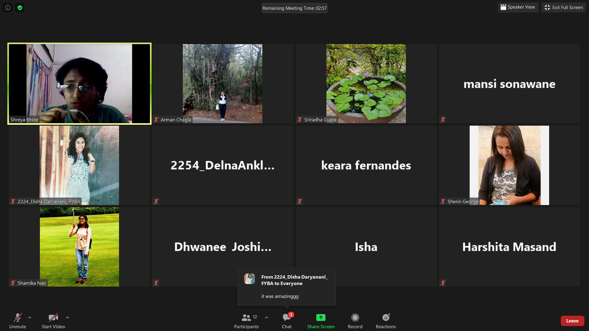
Task: Click Exit Full Screen
Action: [564, 7]
